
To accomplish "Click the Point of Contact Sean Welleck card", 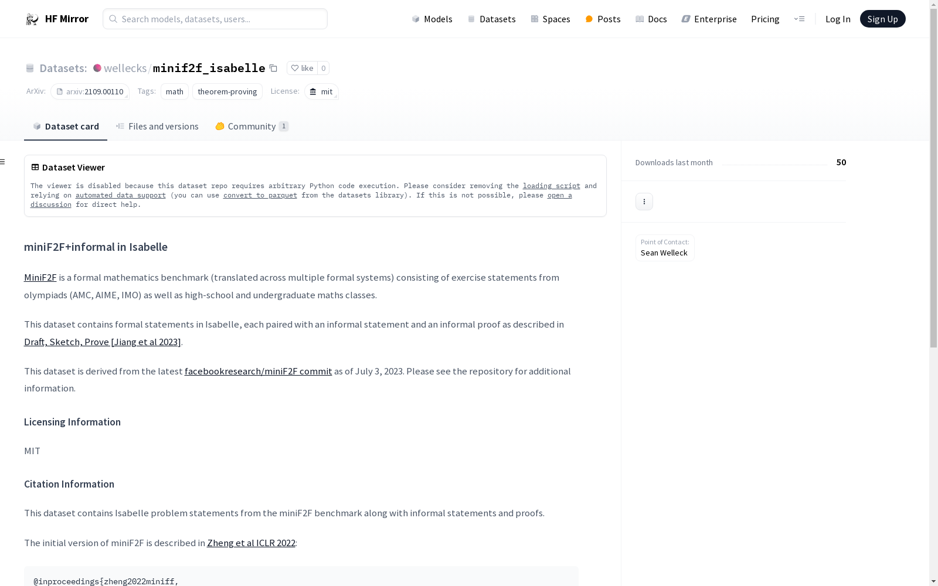I will pos(665,248).
